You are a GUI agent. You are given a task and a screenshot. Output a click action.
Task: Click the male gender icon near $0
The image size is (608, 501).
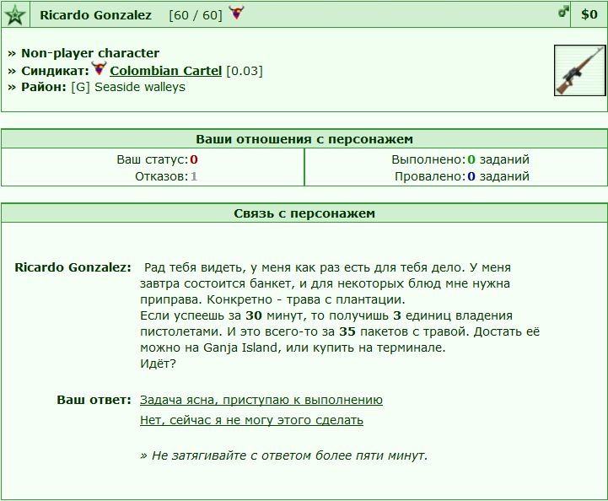(x=563, y=12)
